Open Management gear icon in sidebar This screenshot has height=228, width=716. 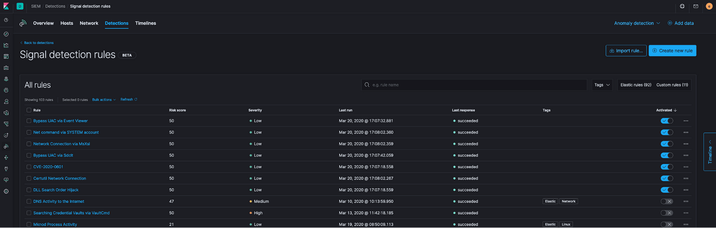coord(6,191)
